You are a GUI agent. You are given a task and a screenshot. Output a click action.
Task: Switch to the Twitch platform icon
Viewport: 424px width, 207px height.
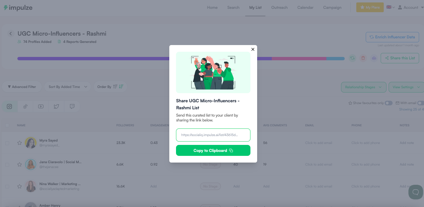click(x=72, y=107)
